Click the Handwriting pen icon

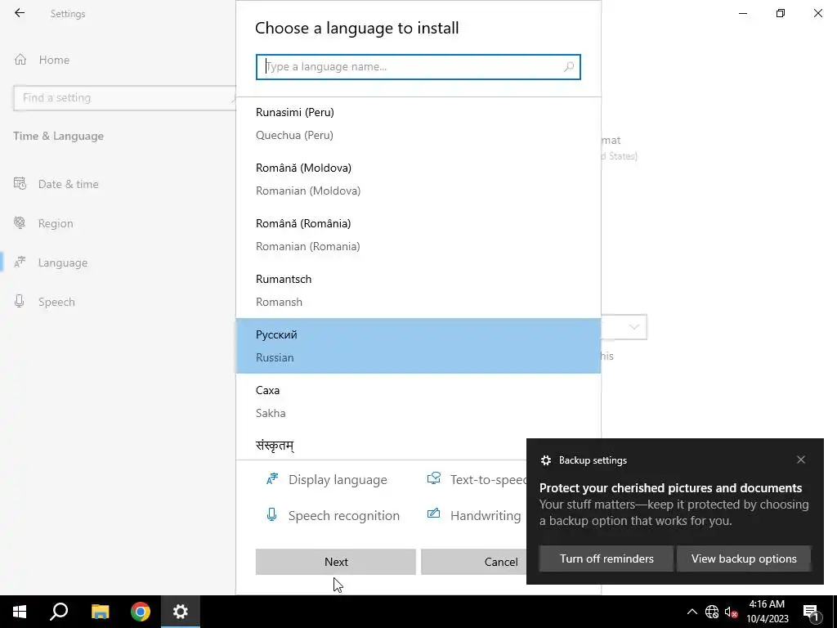tap(433, 514)
